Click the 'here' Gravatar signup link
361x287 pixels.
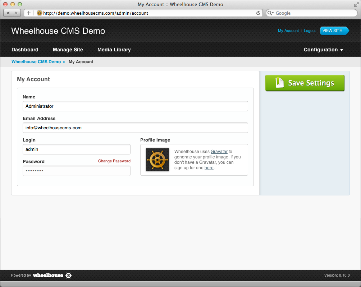tap(209, 168)
